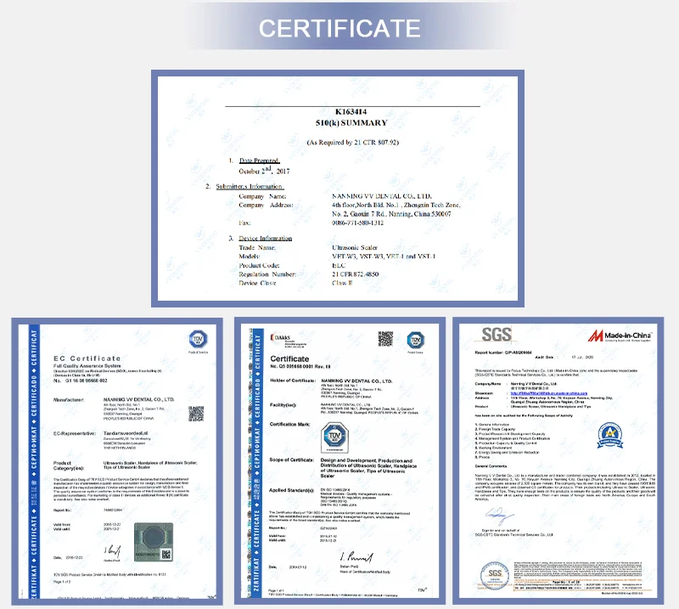Click the 'Applied Standard(s):' label
Viewport: 679px width, 609px height.
tap(291, 490)
